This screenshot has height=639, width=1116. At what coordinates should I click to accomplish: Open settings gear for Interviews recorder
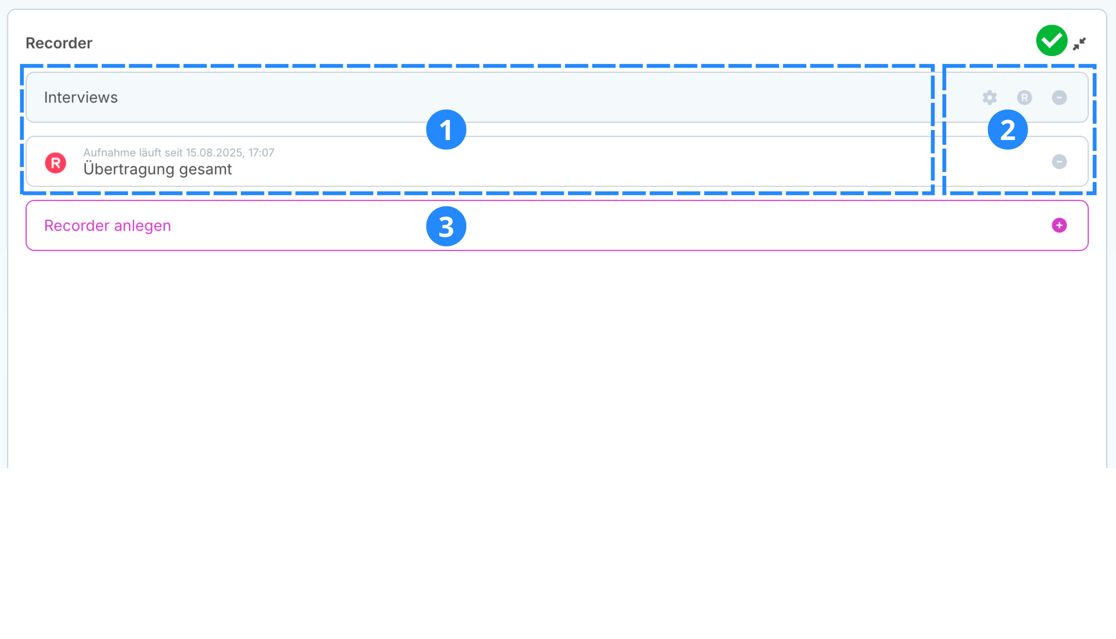point(989,98)
